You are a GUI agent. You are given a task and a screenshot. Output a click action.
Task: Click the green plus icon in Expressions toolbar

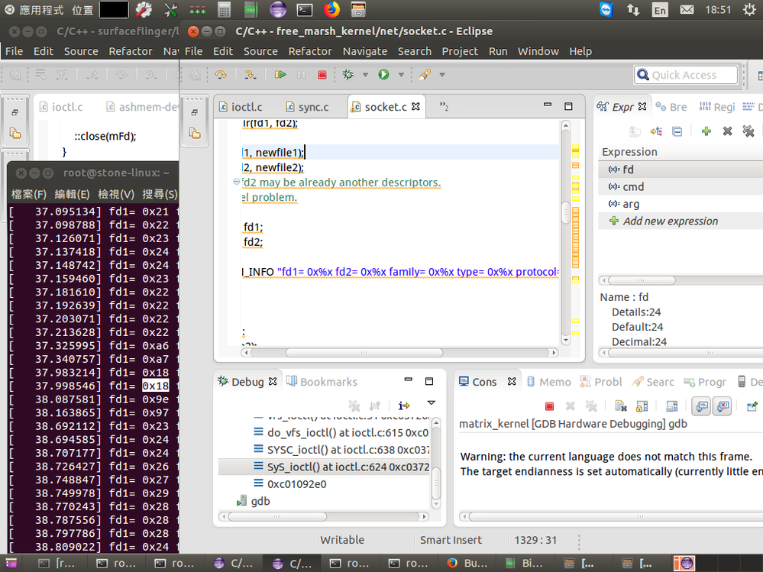[x=706, y=131]
